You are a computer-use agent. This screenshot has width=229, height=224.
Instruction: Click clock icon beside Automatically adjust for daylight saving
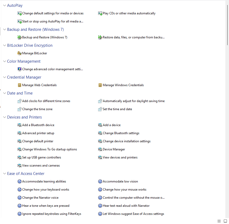100,101
